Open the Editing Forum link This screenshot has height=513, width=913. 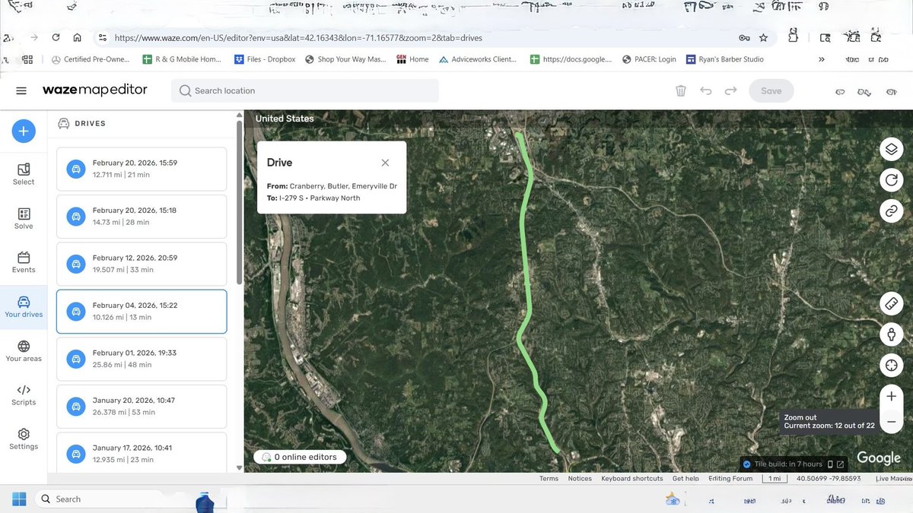[730, 479]
